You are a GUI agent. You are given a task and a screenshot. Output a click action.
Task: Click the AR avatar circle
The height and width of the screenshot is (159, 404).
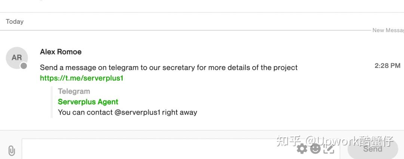click(17, 57)
